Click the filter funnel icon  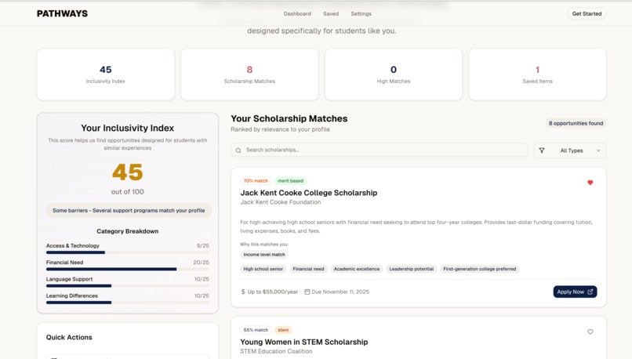coord(542,150)
